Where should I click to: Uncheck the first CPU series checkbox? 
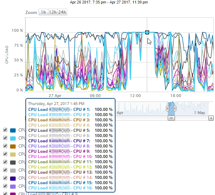tap(5, 130)
